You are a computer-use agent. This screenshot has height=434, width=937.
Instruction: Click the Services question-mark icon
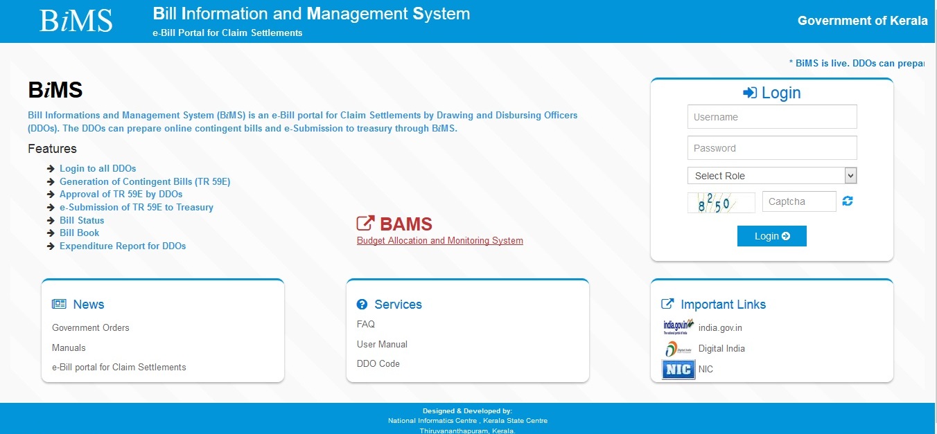362,303
